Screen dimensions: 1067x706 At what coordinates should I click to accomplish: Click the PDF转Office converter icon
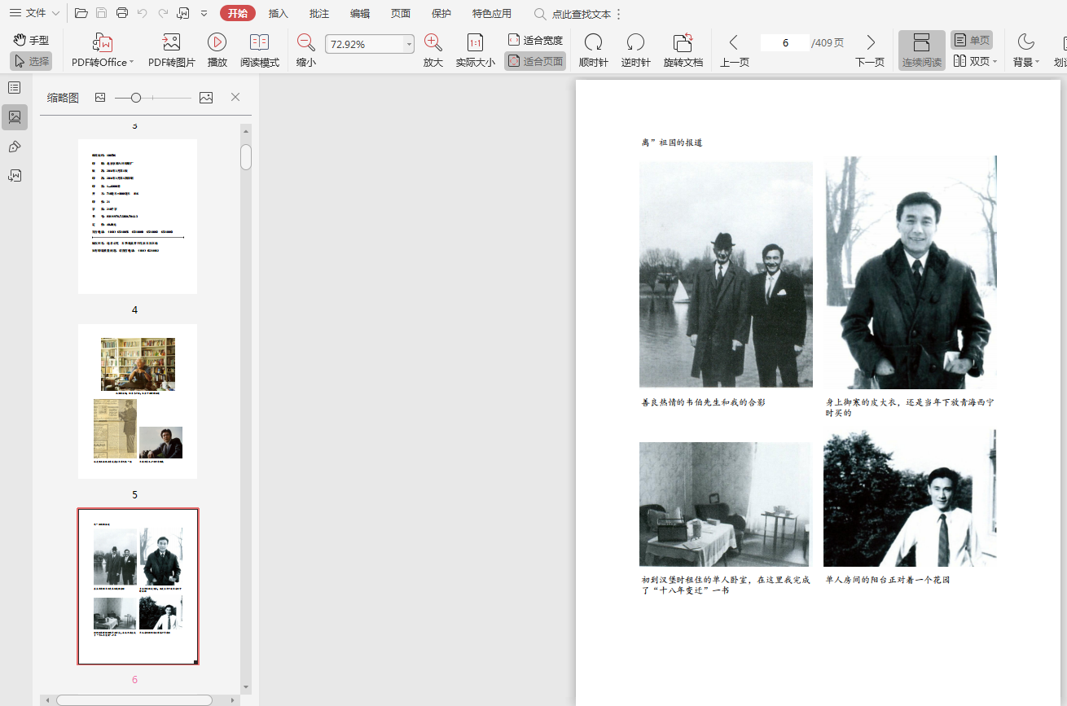103,43
